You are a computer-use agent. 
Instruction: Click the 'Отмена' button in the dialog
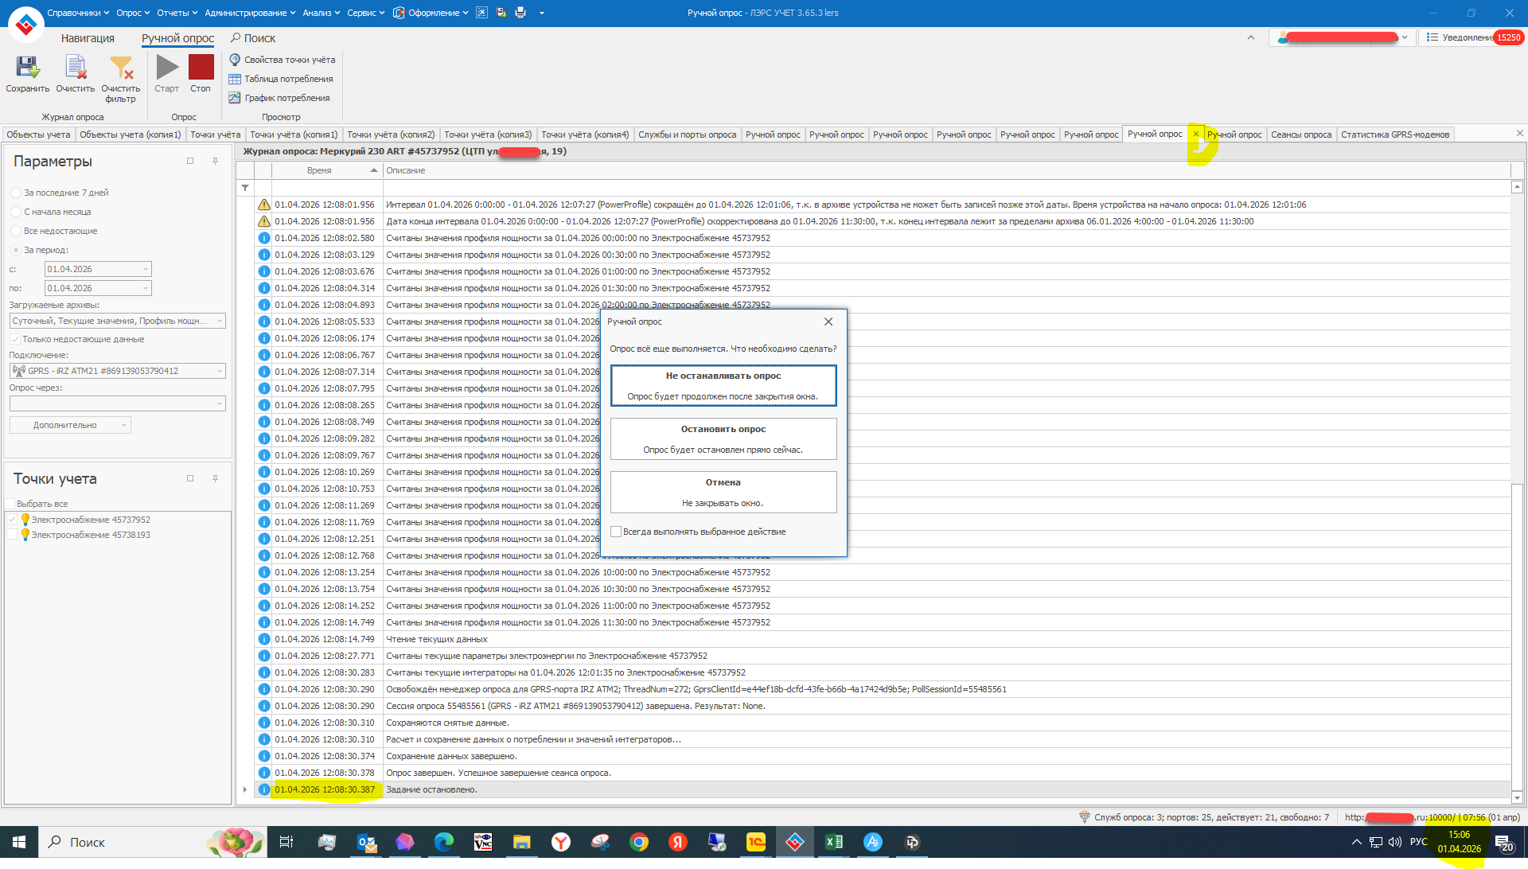(x=723, y=492)
